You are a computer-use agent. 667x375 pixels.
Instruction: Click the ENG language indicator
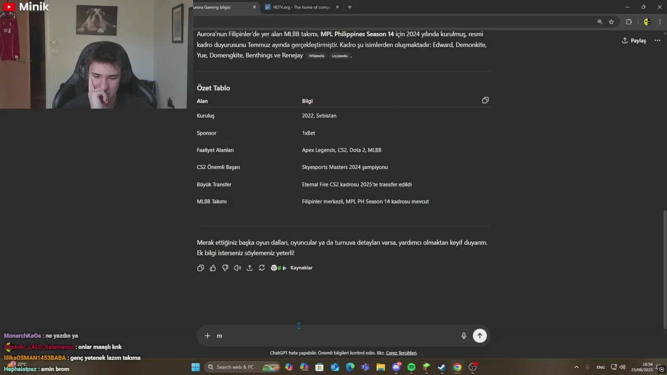pos(601,367)
